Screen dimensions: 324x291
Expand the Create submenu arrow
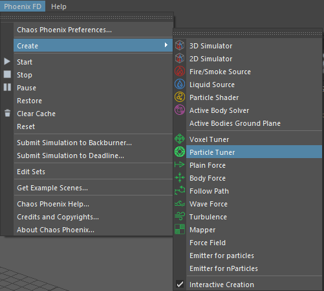click(166, 45)
